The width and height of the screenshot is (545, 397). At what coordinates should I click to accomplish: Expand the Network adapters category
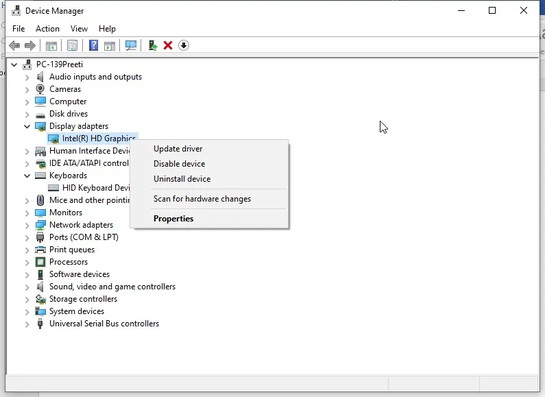[x=27, y=226]
